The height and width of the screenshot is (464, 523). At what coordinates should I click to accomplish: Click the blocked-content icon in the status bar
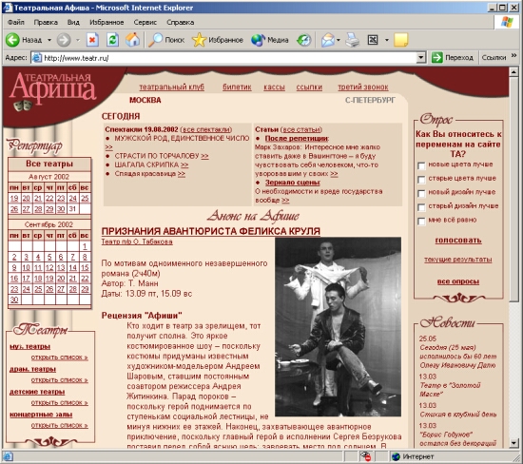[366, 456]
